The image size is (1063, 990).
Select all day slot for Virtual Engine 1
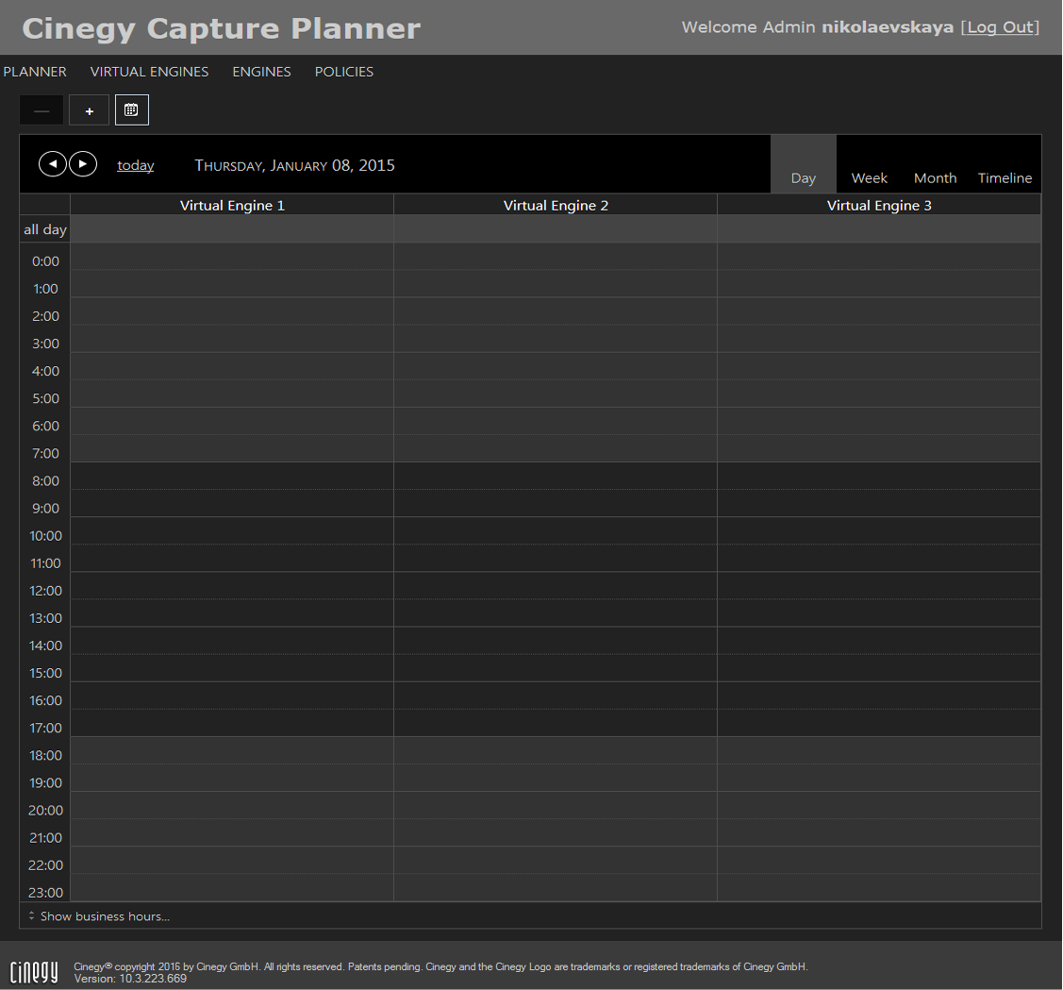232,229
